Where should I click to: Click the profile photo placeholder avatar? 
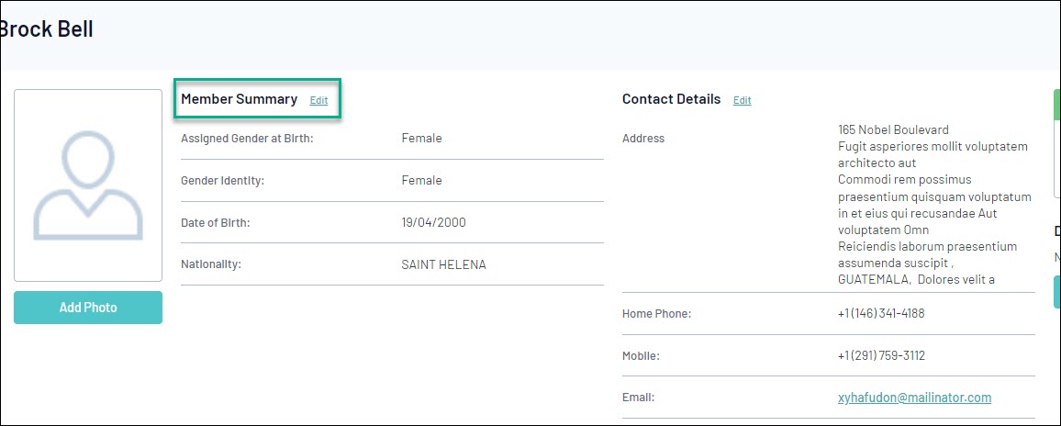88,185
